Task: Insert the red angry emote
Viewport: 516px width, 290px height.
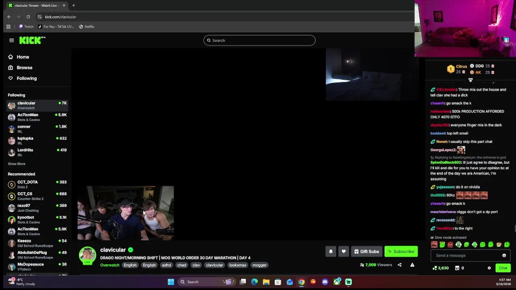Action: point(450,244)
